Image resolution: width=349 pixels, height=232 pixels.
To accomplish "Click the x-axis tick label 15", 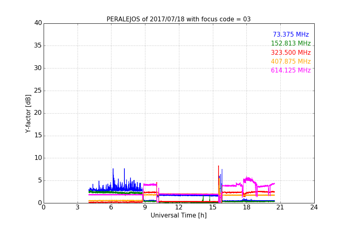I will click(213, 207).
